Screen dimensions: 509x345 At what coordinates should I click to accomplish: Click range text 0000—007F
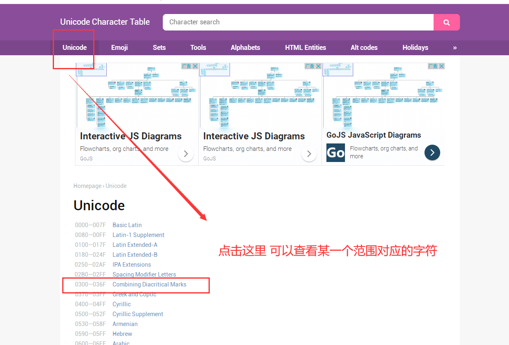click(90, 225)
